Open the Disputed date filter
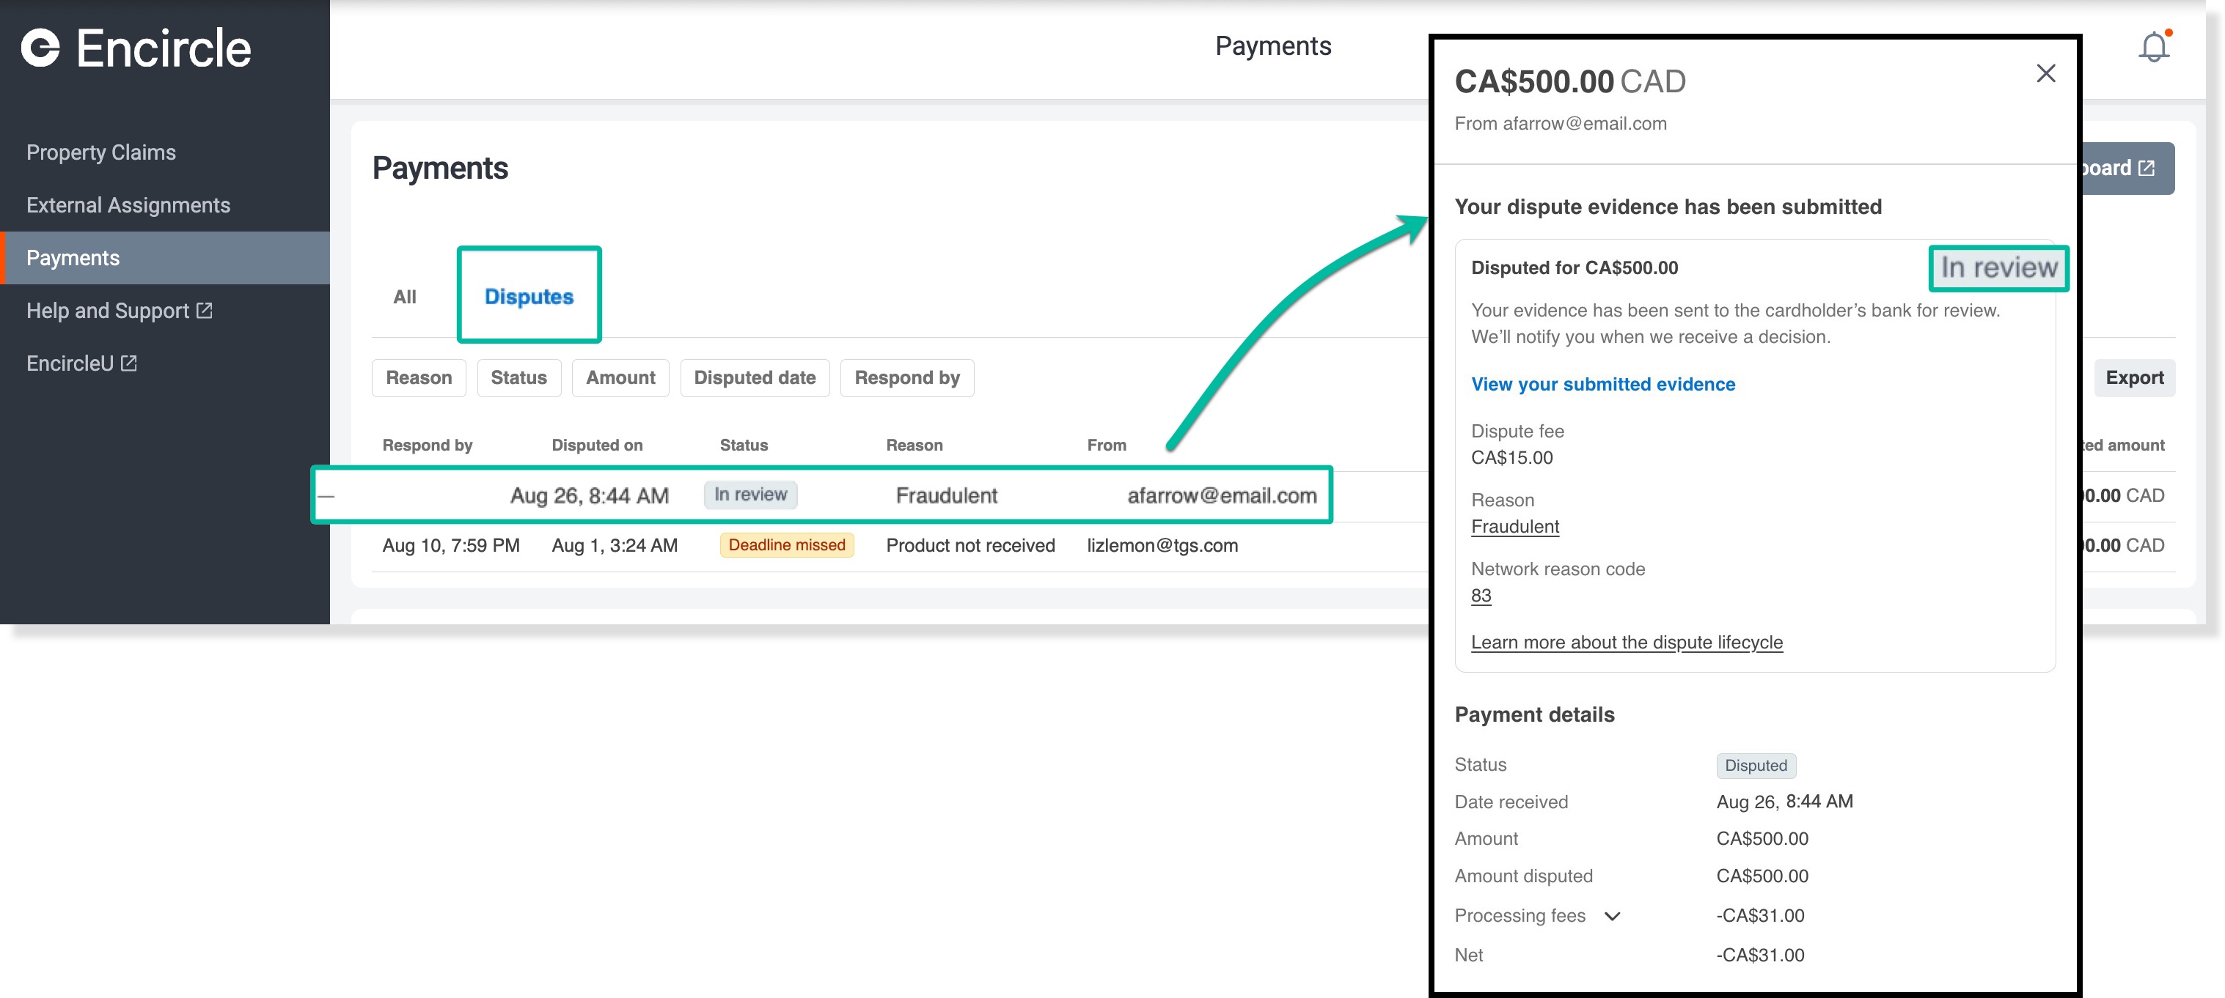 [754, 378]
